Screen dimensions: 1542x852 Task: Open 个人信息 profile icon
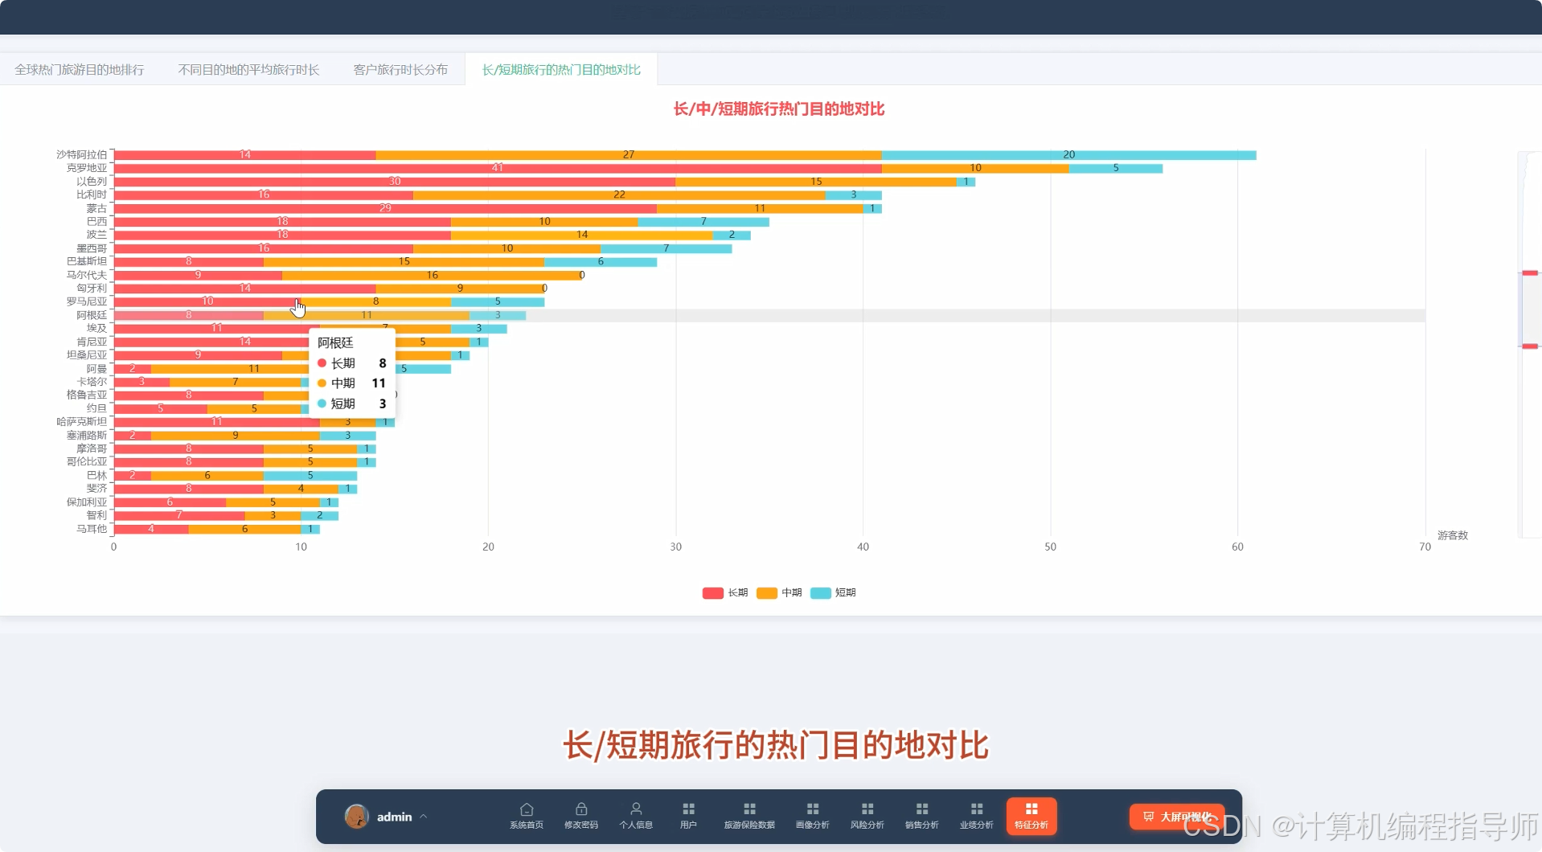click(636, 815)
